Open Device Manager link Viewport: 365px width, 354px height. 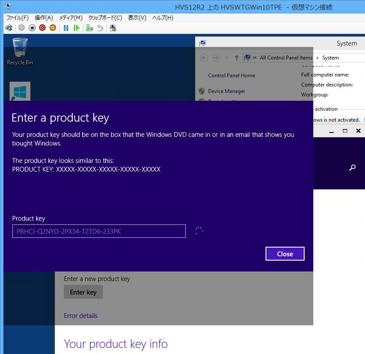(226, 91)
